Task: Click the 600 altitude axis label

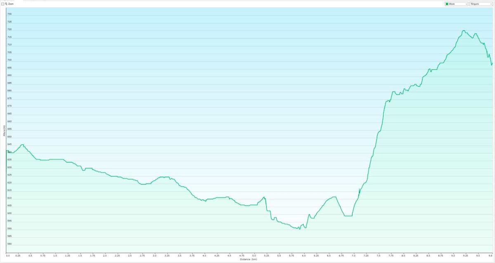Action: point(9,213)
